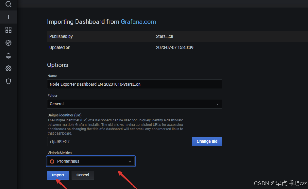This screenshot has height=189, width=308.
Task: Open the Grafana.com link
Action: (x=138, y=22)
